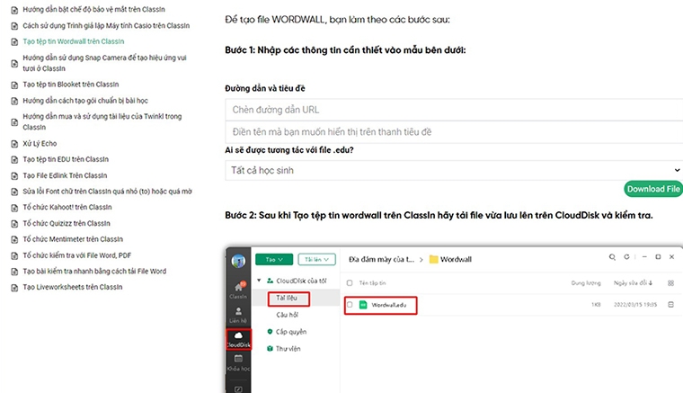Click the 'Chèn đường dẫn URL' input field
Screen dimensions: 683x393
(454, 110)
